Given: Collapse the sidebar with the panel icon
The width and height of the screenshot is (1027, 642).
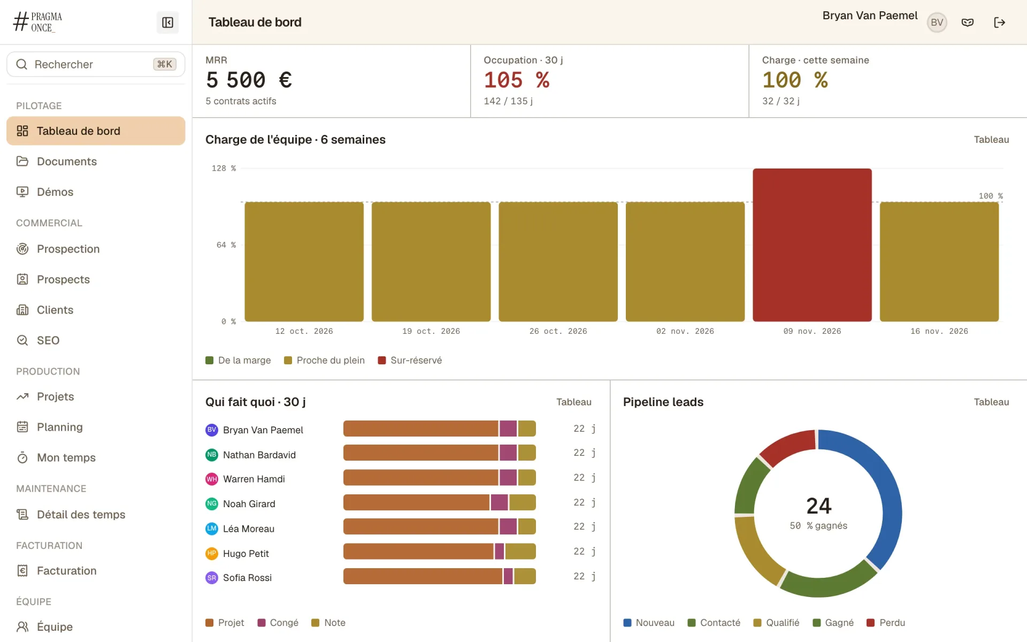Looking at the screenshot, I should (167, 22).
